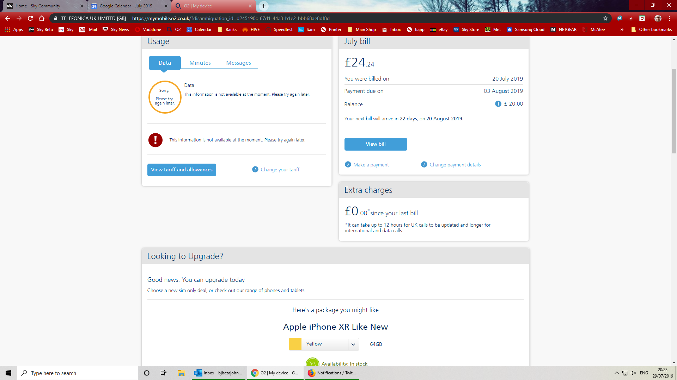677x380 pixels.
Task: Open File Explorer from taskbar
Action: click(x=181, y=373)
